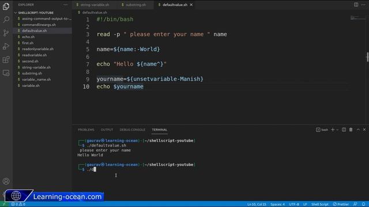369x207 pixels.
Task: Focus the terminal command prompt
Action: coord(92,170)
